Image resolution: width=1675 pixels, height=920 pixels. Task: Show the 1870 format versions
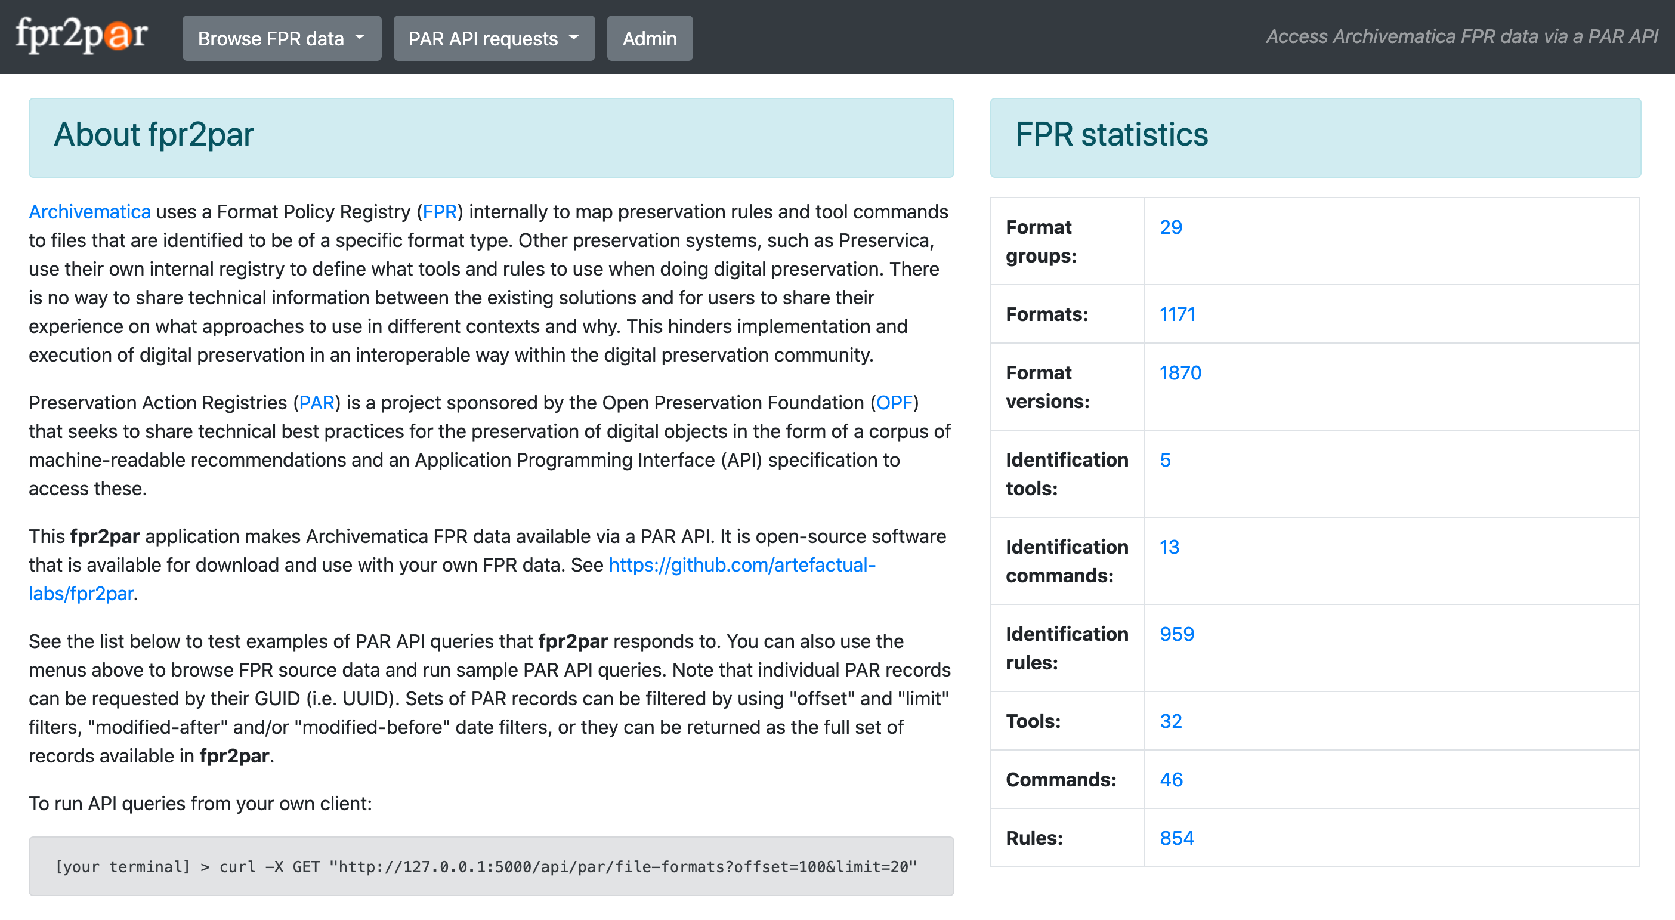point(1179,372)
